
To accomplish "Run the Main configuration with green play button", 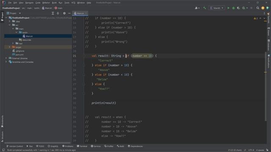I will [x=228, y=8].
